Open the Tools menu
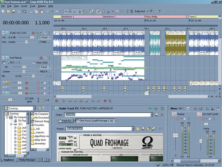 tap(32, 6)
